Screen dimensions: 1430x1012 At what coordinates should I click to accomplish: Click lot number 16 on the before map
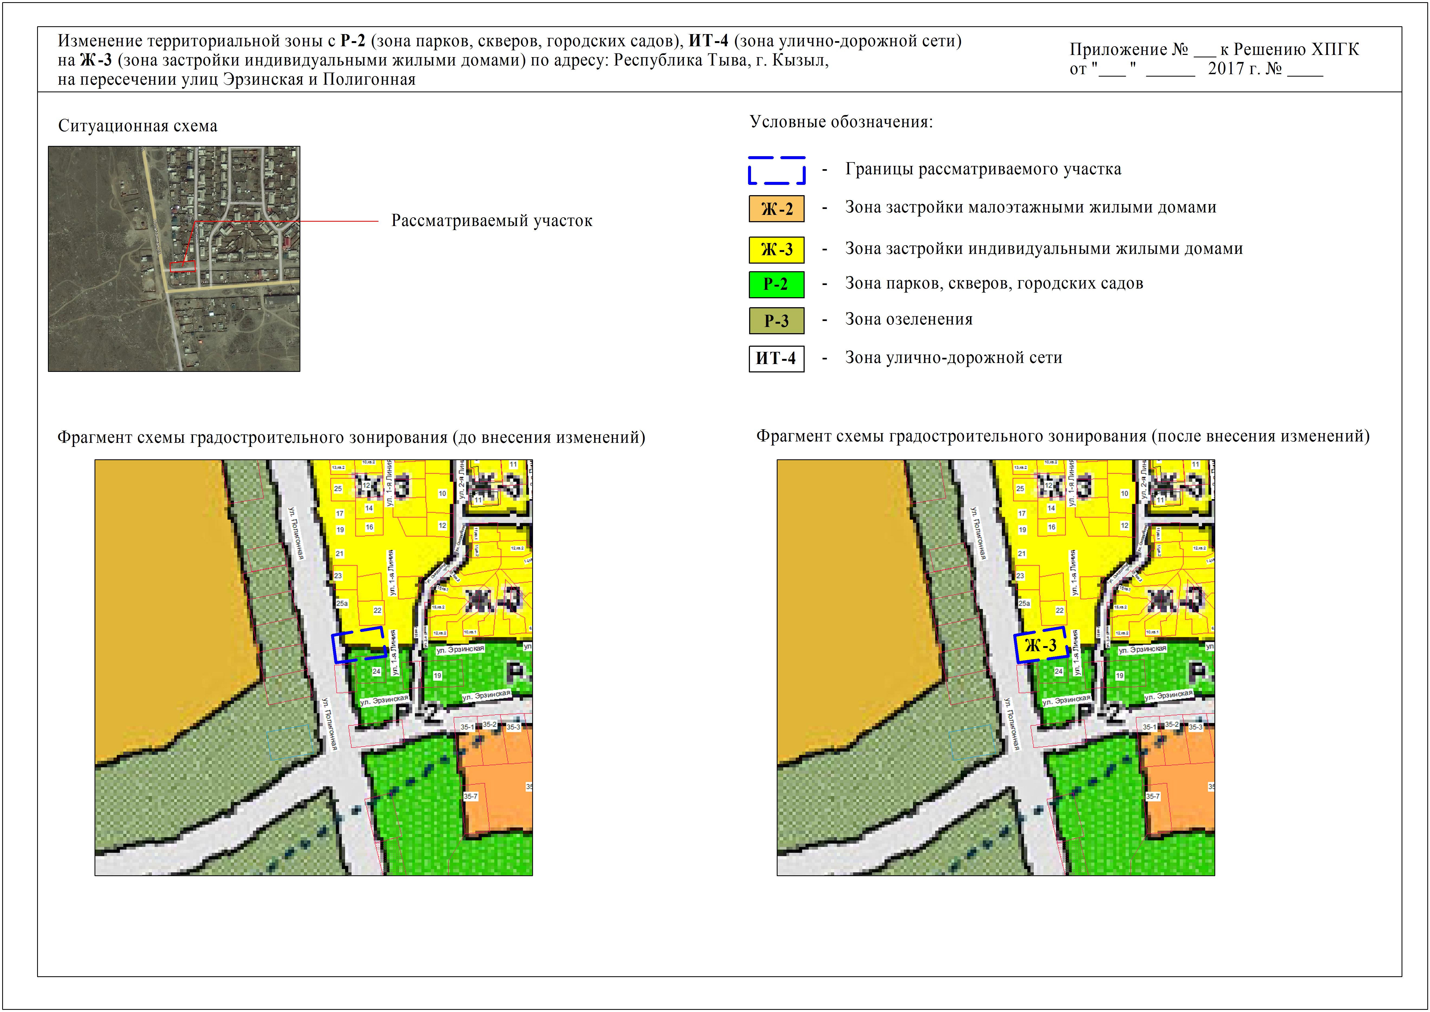[x=369, y=527]
